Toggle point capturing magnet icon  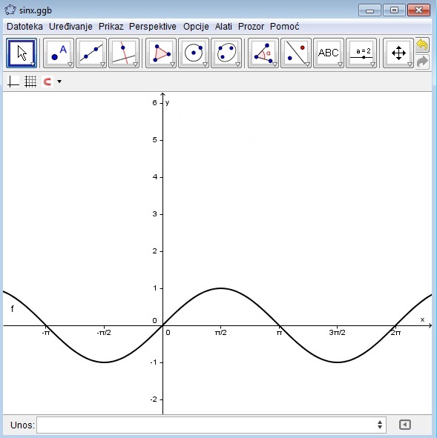click(47, 82)
